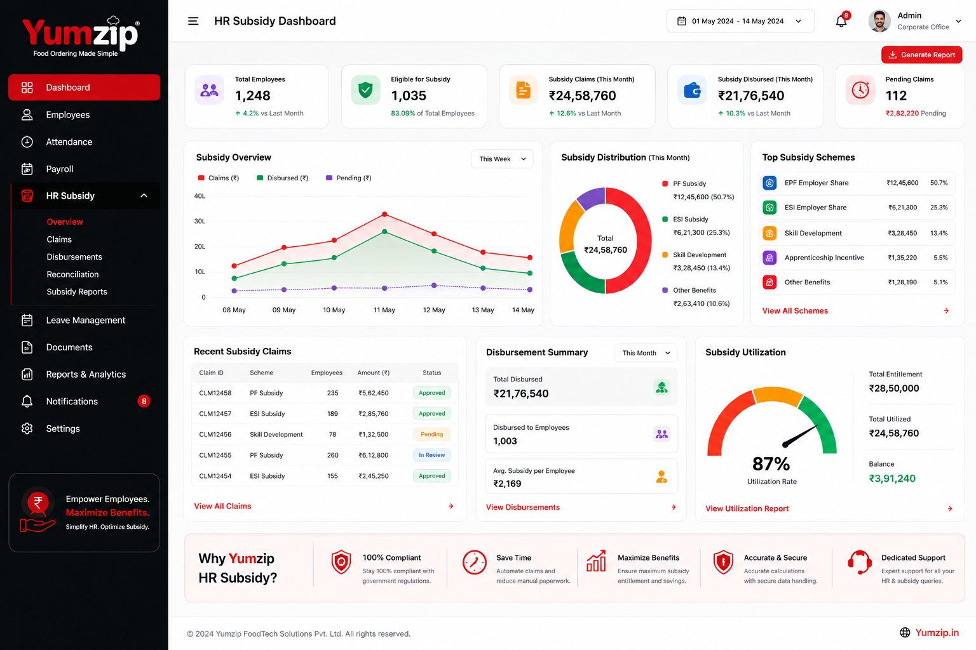
Task: Click the Accurate & Secure shield icon
Action: pos(723,562)
